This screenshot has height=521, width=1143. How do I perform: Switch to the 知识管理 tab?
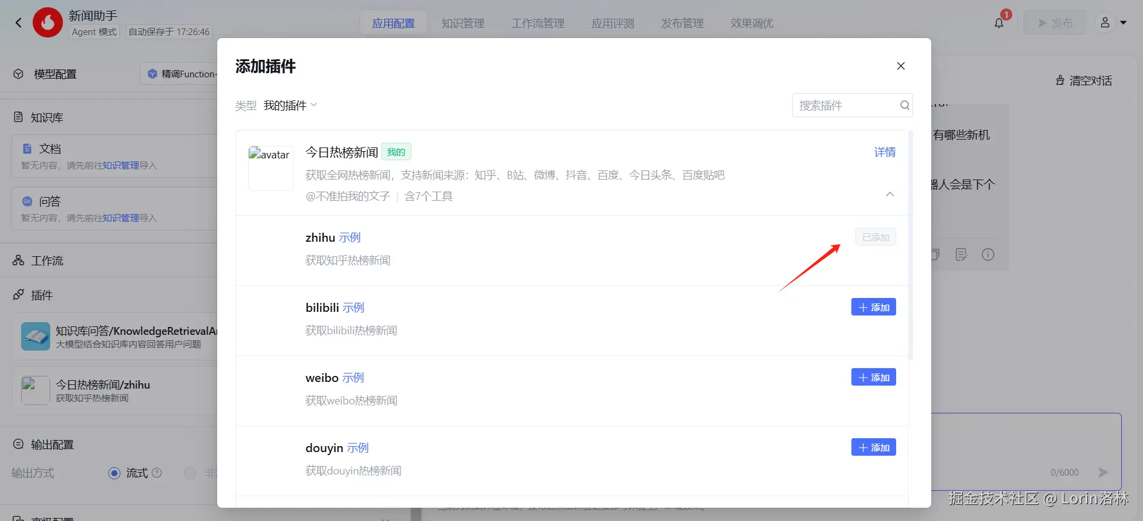pos(463,23)
